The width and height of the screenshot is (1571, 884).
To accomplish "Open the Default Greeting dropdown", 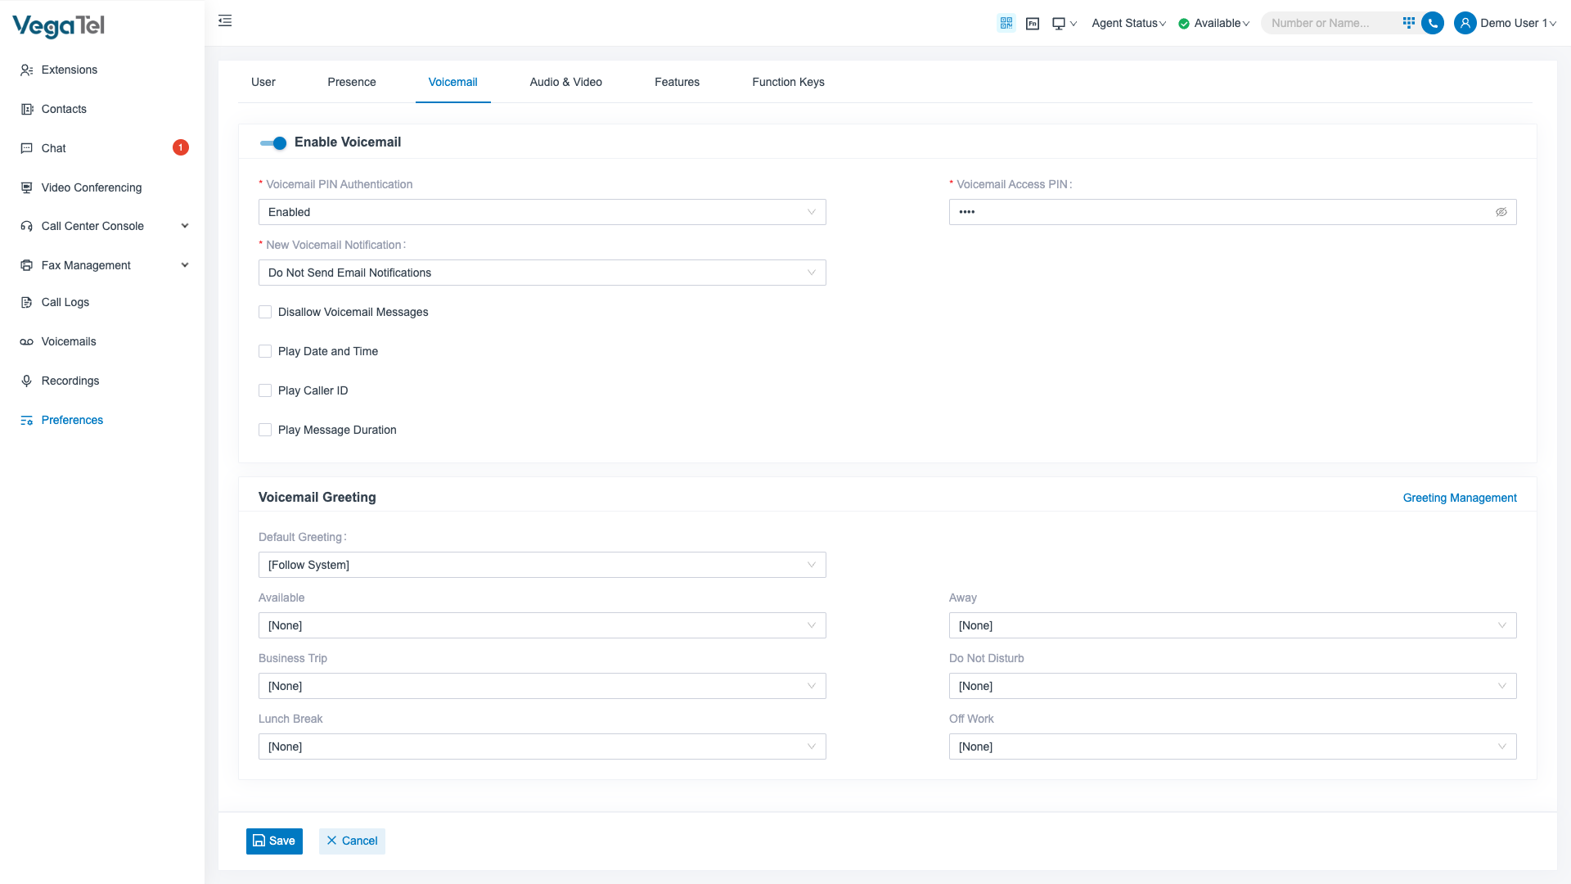I will pyautogui.click(x=542, y=565).
